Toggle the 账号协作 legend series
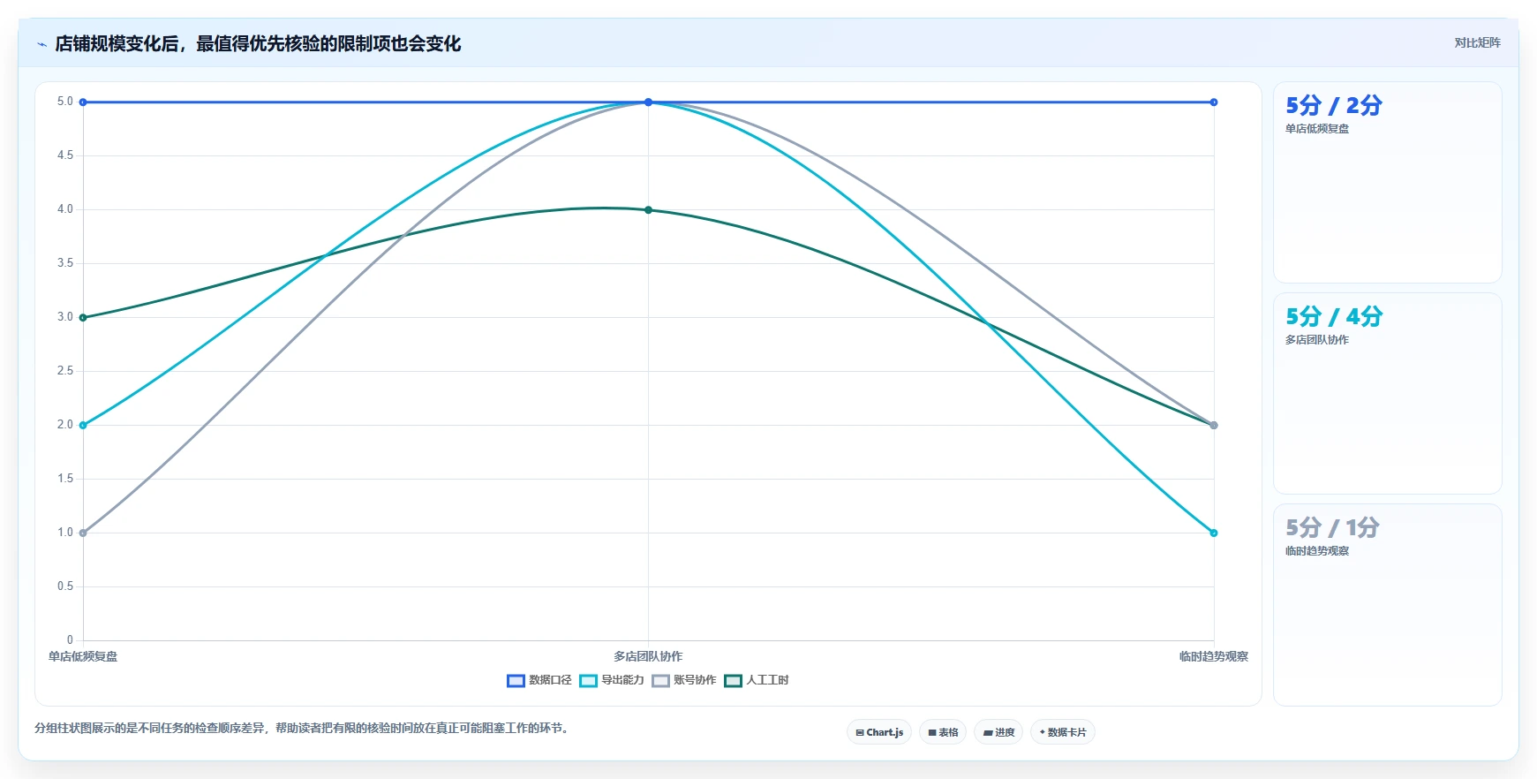Screen dimensions: 1537x779 (683, 680)
